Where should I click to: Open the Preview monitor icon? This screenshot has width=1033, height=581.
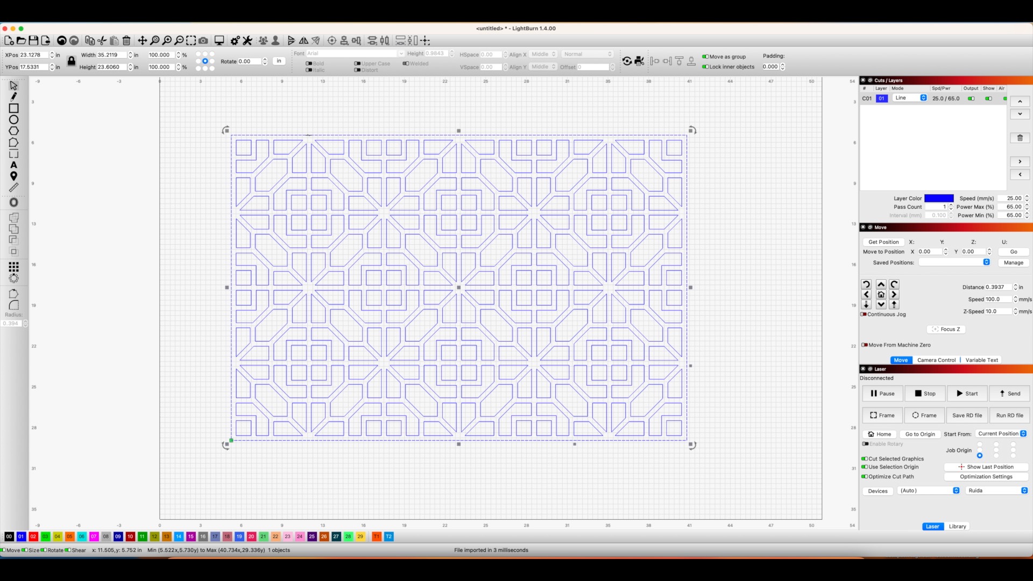pyautogui.click(x=219, y=40)
